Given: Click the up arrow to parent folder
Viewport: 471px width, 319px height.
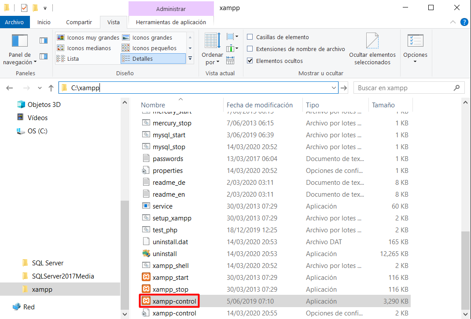Looking at the screenshot, I should pyautogui.click(x=51, y=88).
